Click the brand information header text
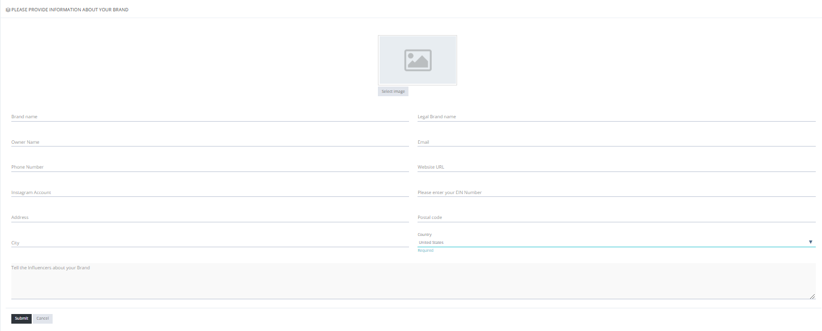Screen dimensions: 822x331 70,10
